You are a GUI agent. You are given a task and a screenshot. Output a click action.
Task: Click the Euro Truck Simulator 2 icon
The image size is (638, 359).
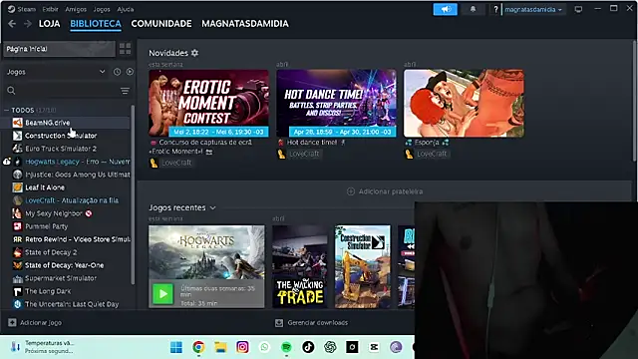click(x=17, y=149)
